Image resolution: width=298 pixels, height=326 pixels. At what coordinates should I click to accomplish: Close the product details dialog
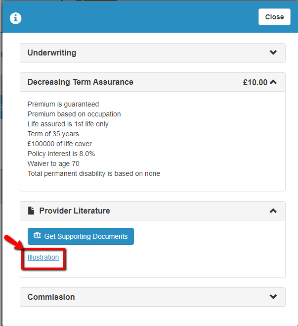[274, 16]
